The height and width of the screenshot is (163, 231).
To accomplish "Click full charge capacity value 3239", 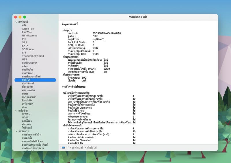I will [107, 69].
